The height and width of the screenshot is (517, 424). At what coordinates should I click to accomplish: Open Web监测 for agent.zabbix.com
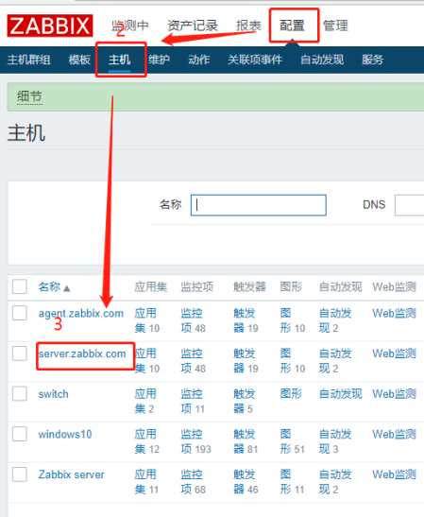(x=395, y=313)
